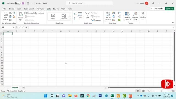The height and width of the screenshot is (99, 176).
Task: Click the 100% zoom level
Action: 173,91
